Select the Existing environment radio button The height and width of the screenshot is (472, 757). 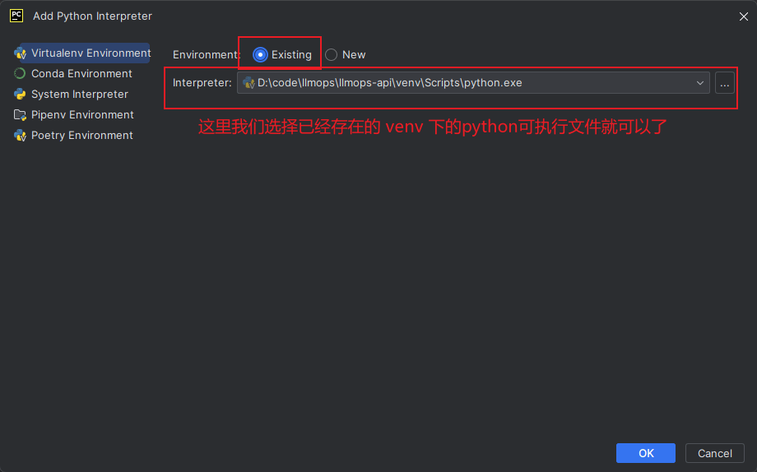click(260, 55)
